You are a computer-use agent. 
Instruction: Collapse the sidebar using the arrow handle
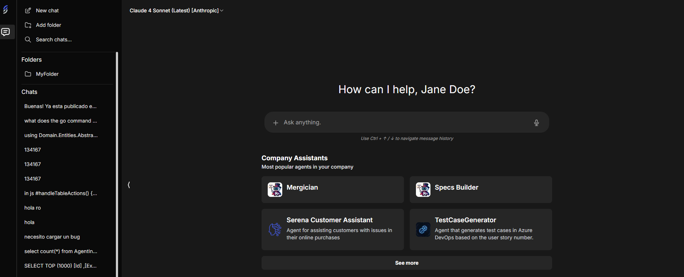coord(129,185)
